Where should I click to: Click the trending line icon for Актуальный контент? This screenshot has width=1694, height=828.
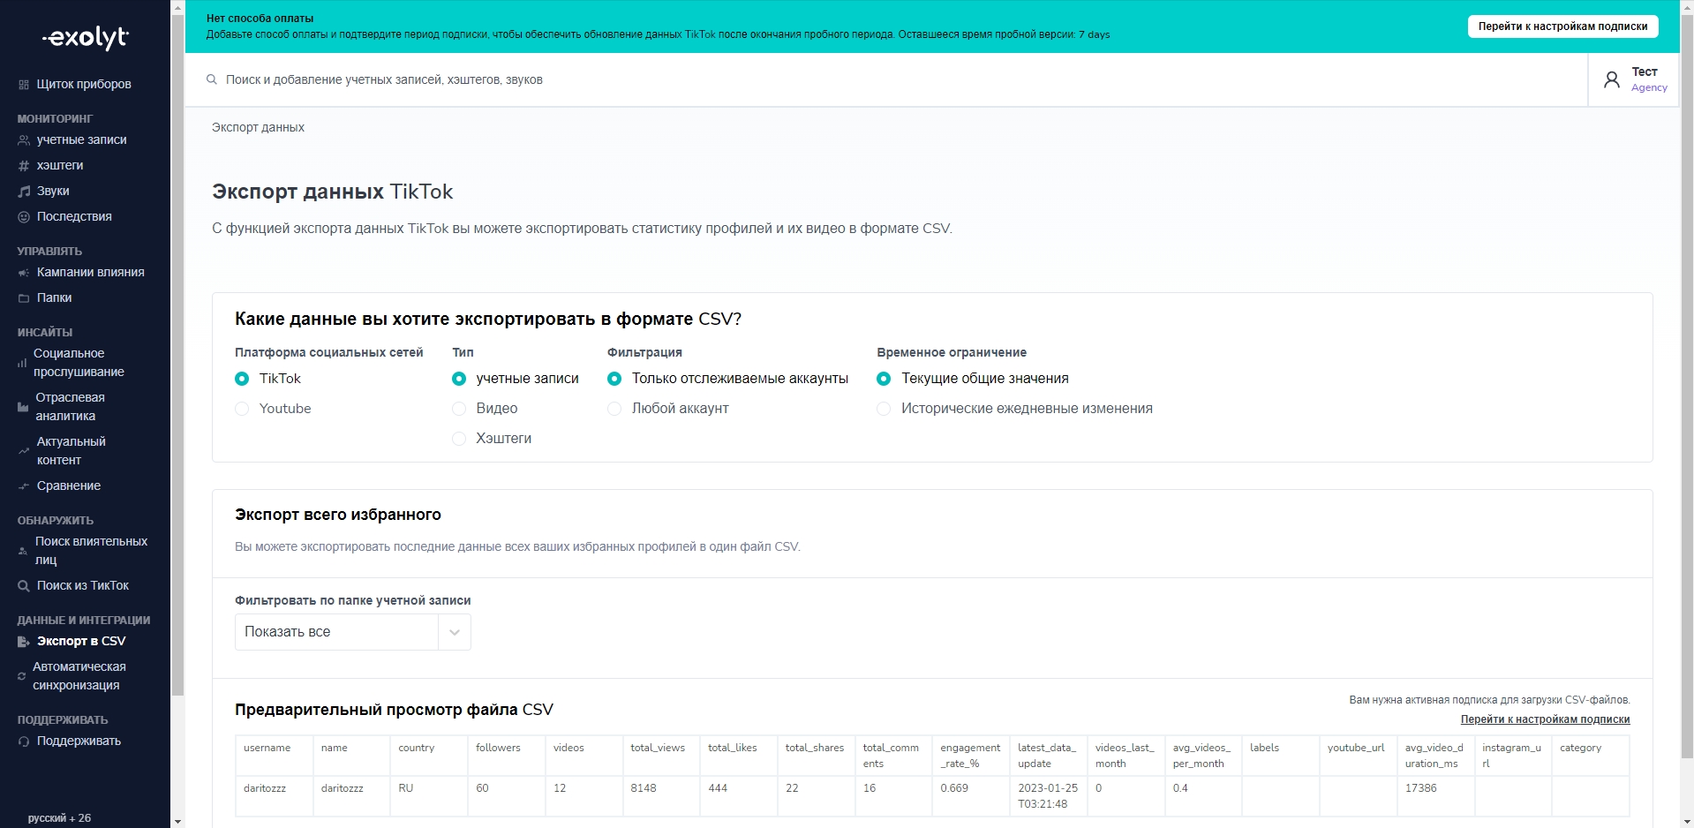24,451
